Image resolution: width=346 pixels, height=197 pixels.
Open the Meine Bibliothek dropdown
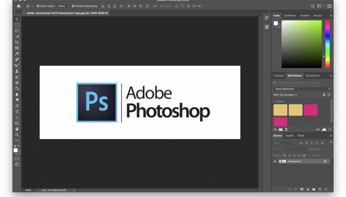click(x=302, y=89)
